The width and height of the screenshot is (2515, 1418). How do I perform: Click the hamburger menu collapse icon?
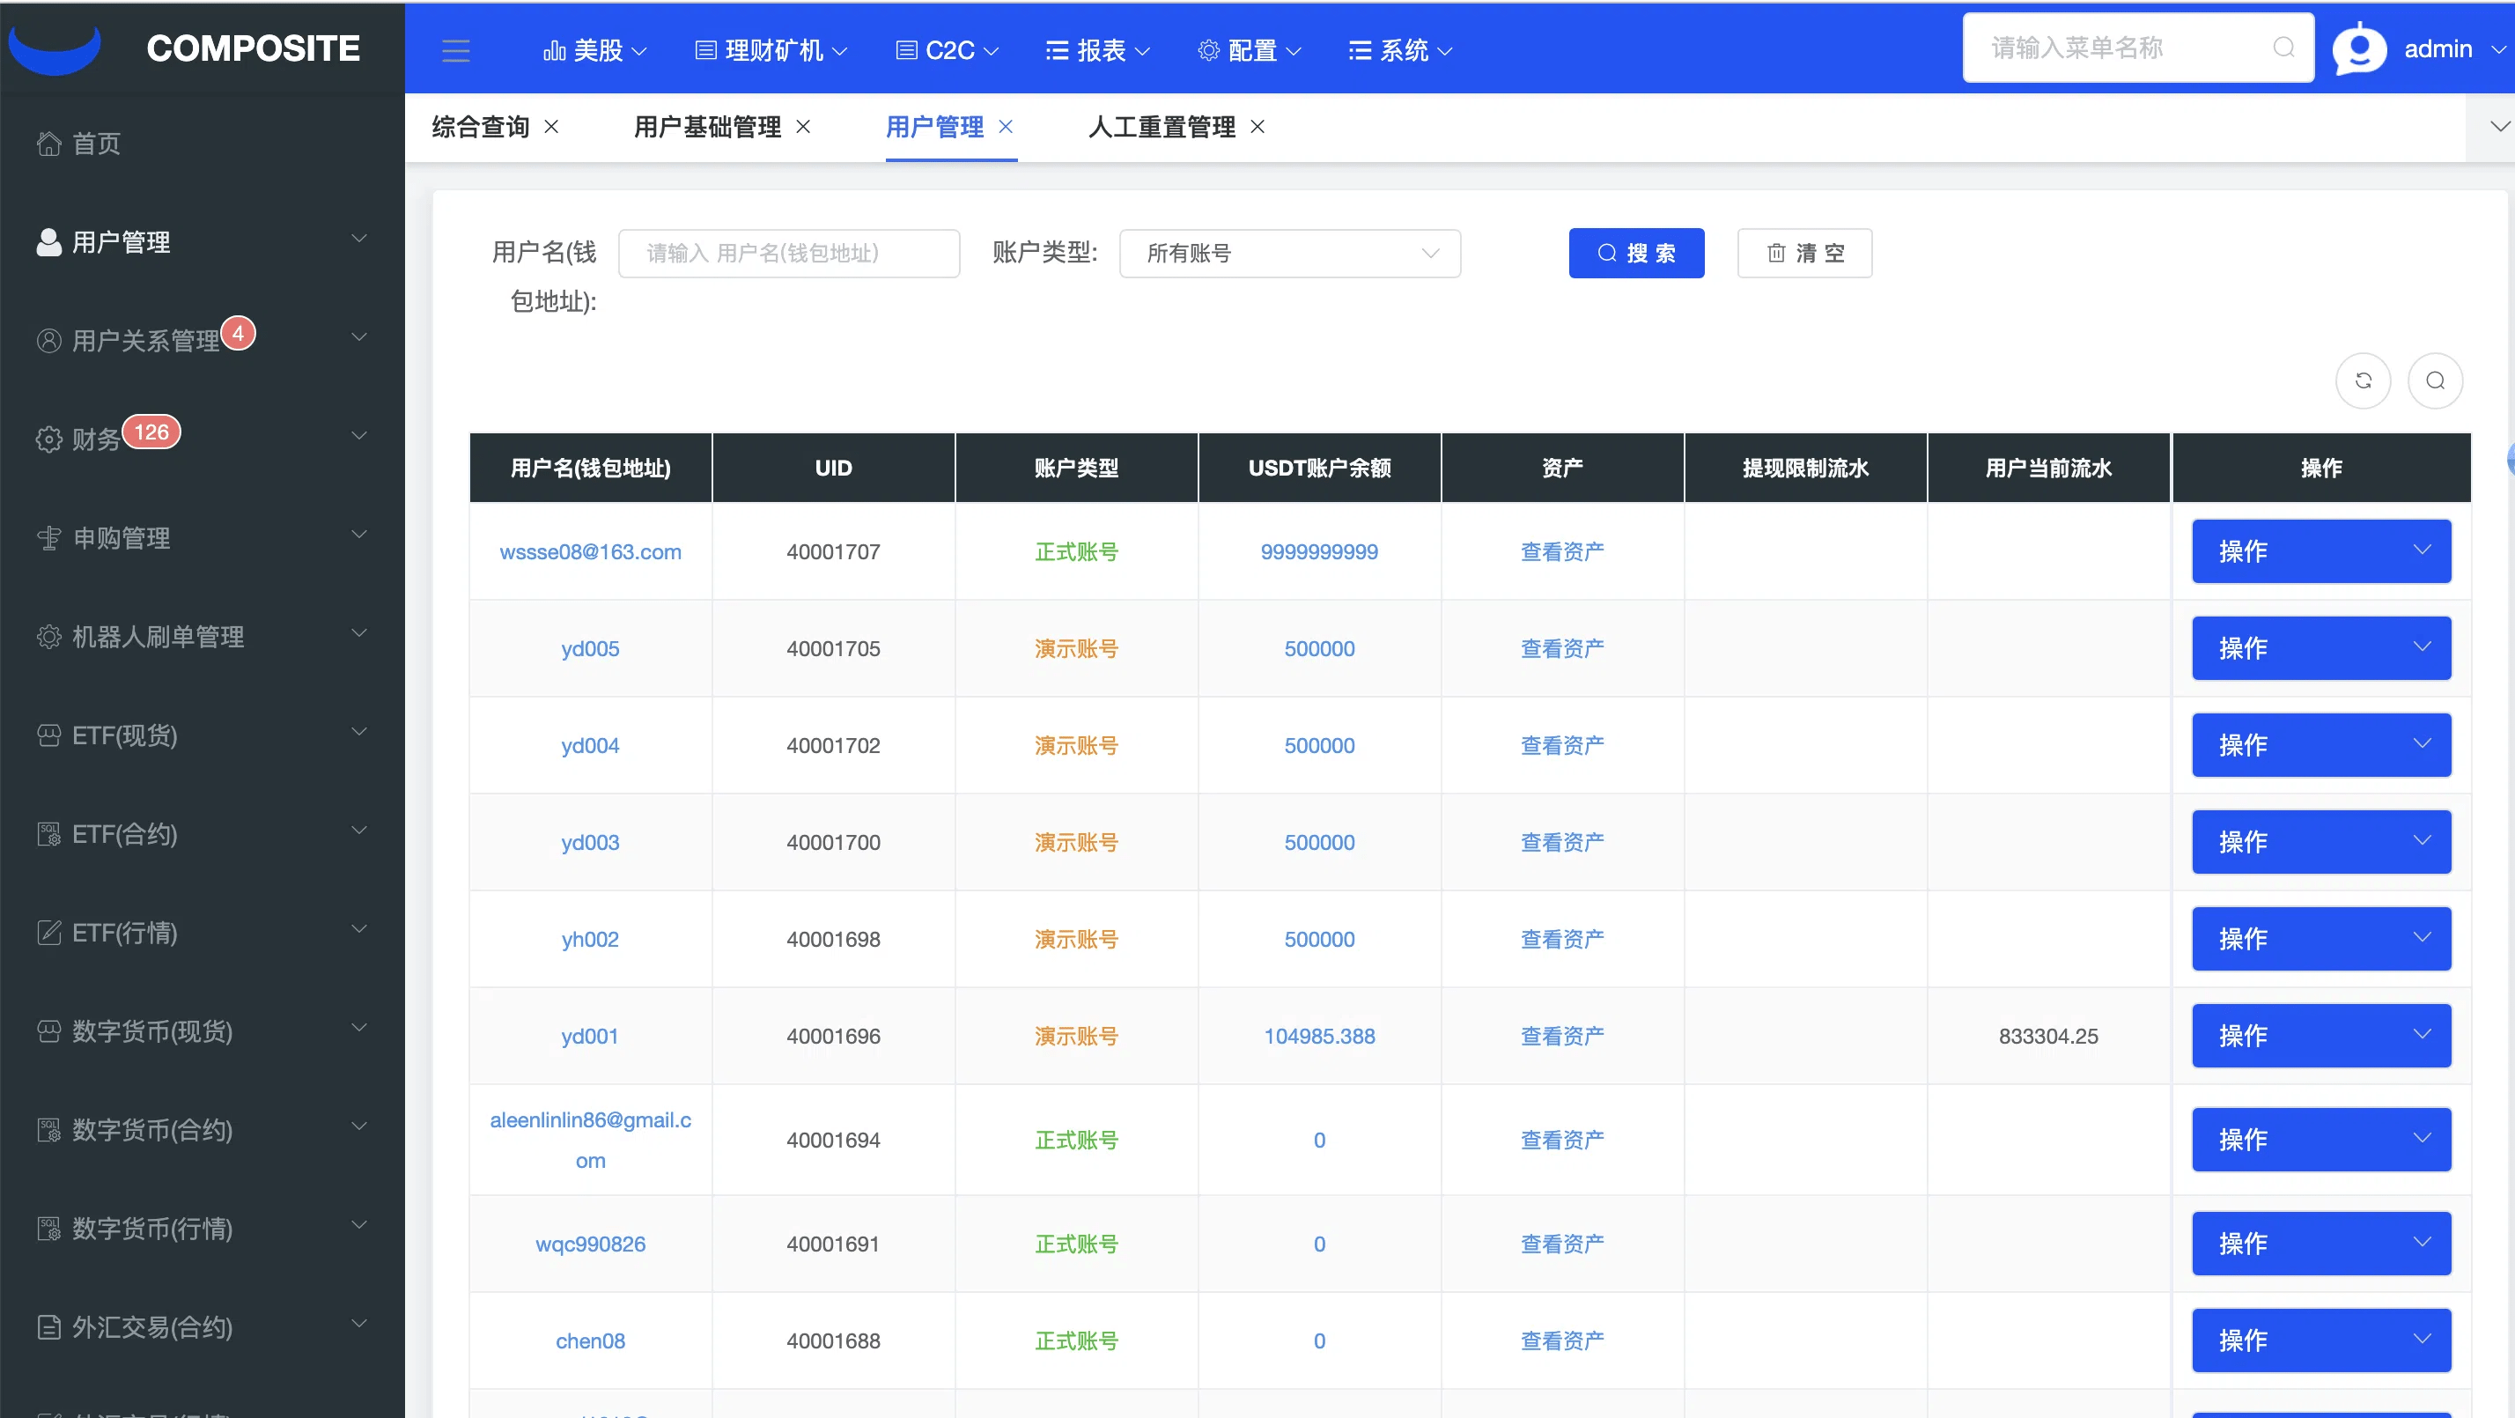456,50
